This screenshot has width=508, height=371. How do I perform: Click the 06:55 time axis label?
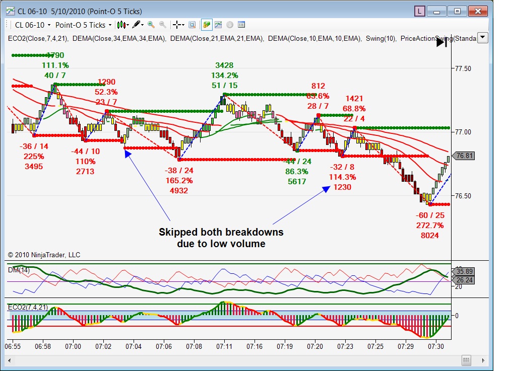pyautogui.click(x=13, y=346)
